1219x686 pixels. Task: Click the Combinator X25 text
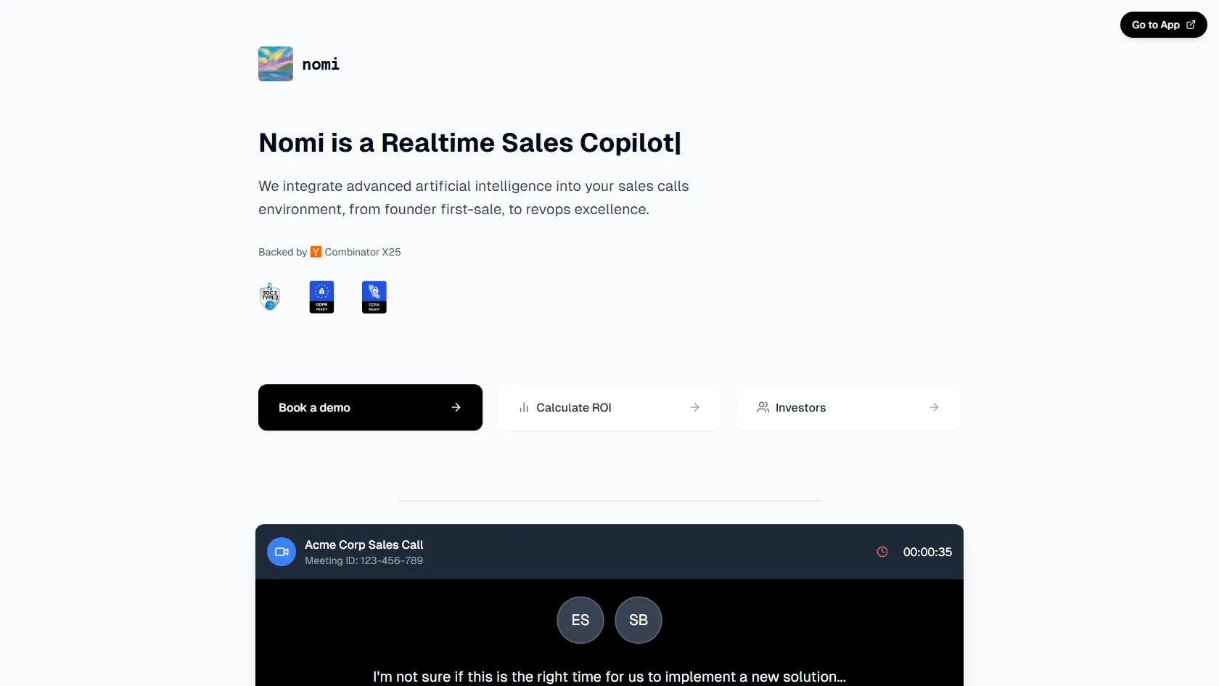click(x=363, y=252)
